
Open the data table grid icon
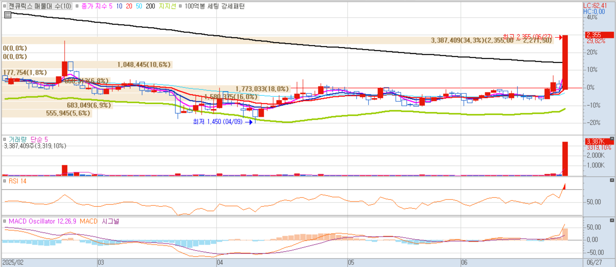(8, 15)
